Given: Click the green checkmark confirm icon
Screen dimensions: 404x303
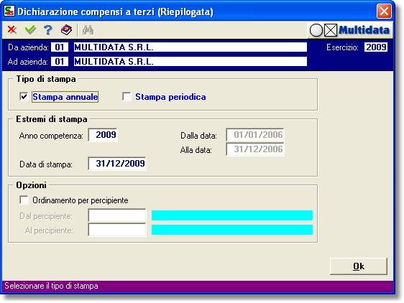Looking at the screenshot, I should pyautogui.click(x=30, y=30).
